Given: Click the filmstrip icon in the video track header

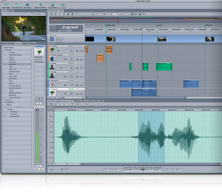Looking at the screenshot, I should click(52, 39).
